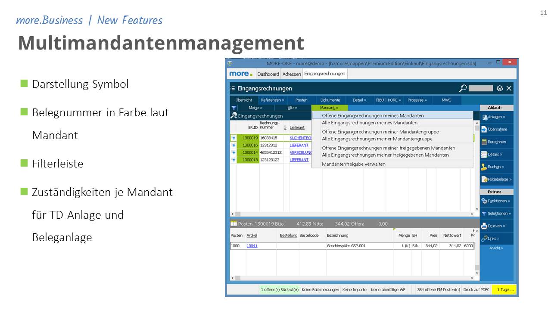551x310 pixels.
Task: Select green ER.ID cell 1300014
Action: 248,152
